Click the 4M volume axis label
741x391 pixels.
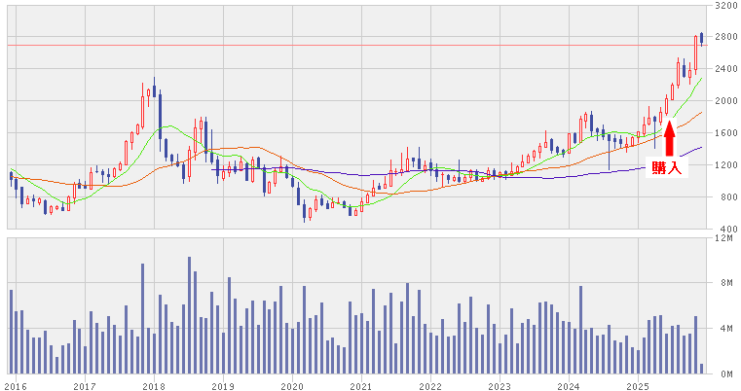tap(723, 329)
